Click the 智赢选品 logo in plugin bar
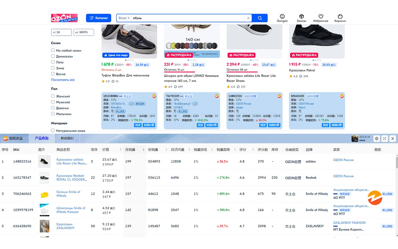398x249 pixels. tap(13, 139)
